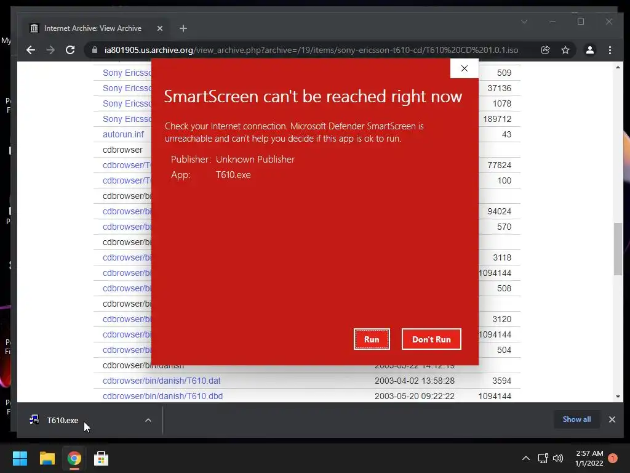This screenshot has width=630, height=473.
Task: Open cdbrowser/bin/danish/T610.dbd link
Action: [x=162, y=396]
